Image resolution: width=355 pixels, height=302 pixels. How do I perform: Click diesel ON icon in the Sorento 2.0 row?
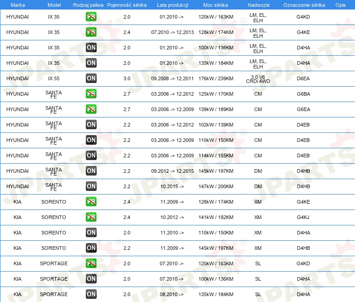click(91, 232)
